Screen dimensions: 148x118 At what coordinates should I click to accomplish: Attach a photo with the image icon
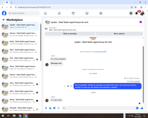(50, 108)
